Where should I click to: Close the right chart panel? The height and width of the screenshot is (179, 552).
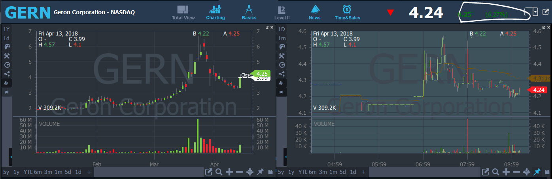point(548,27)
